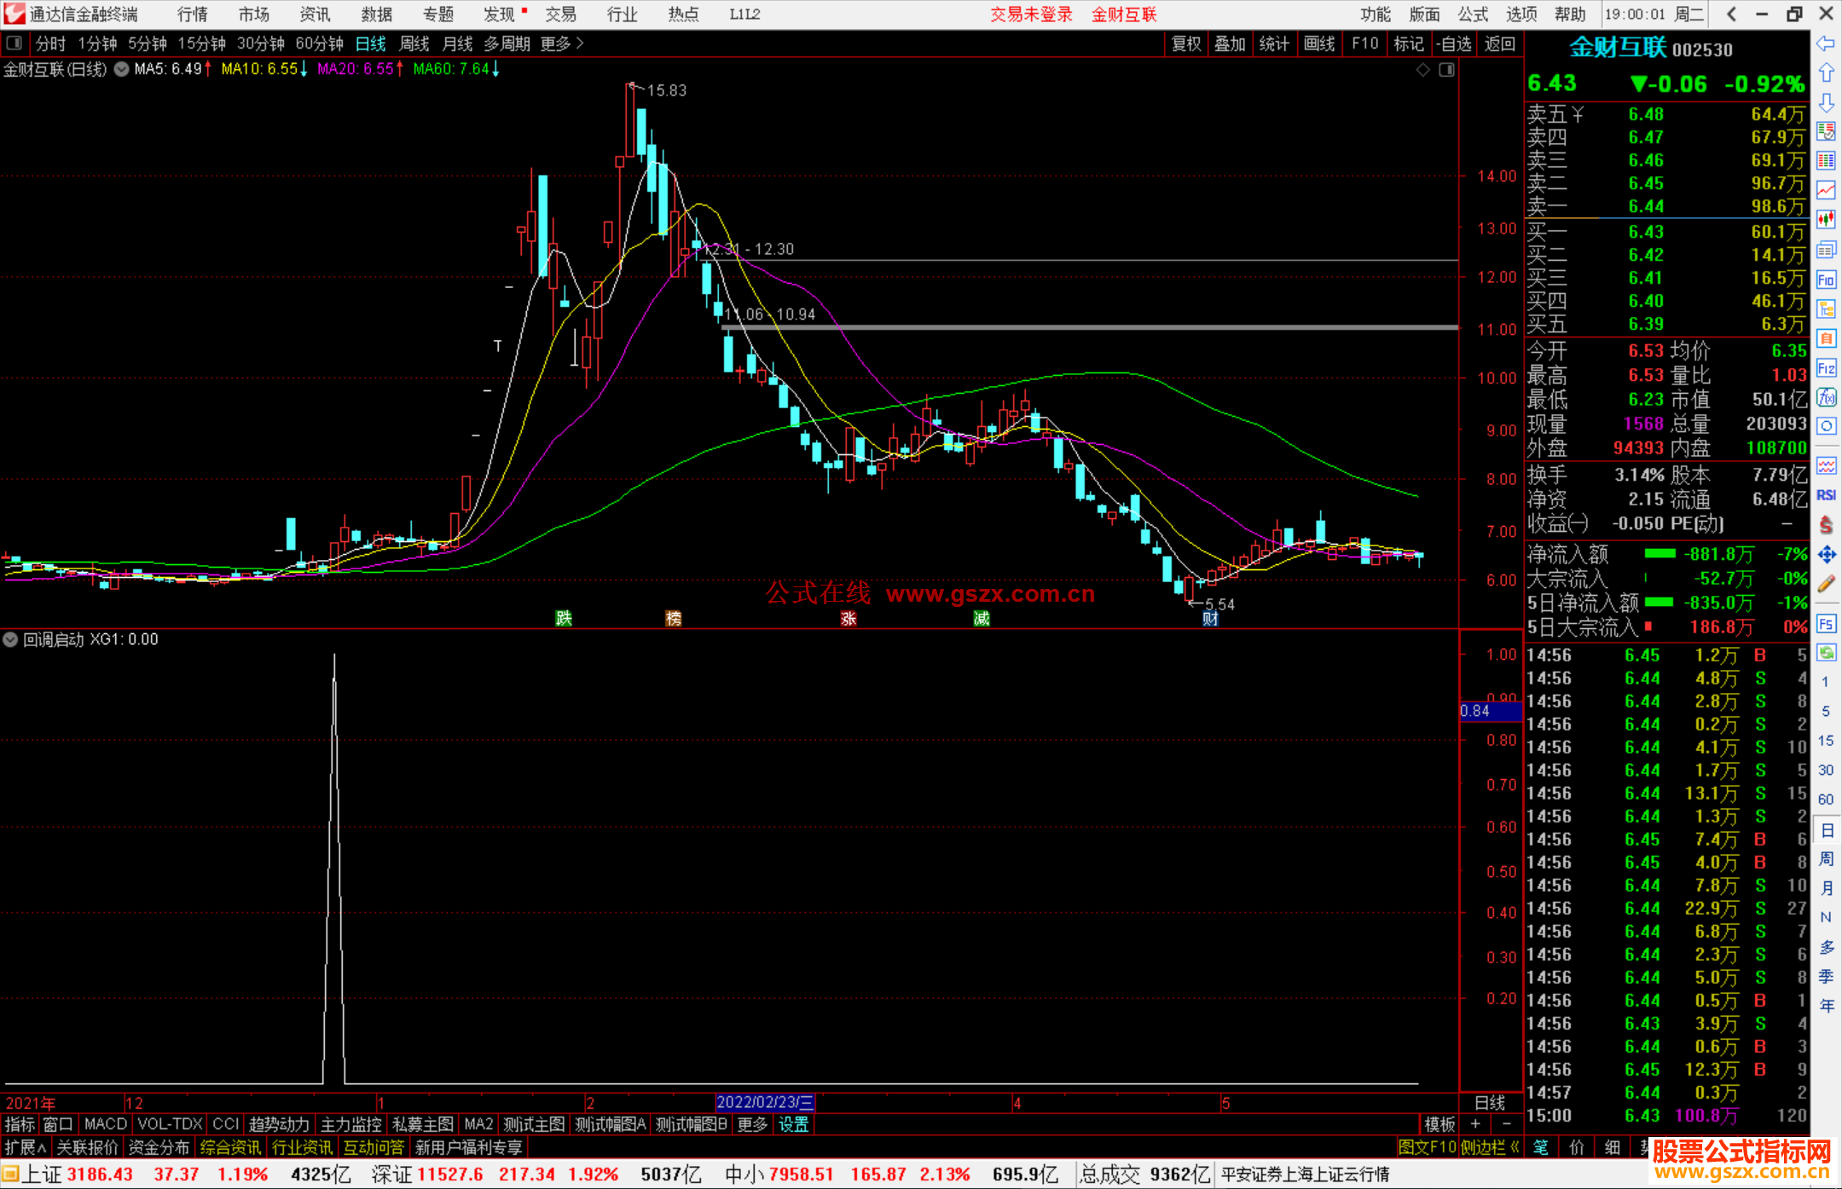The image size is (1842, 1189).
Task: Click the diamond icon at chart top right
Action: [1422, 70]
